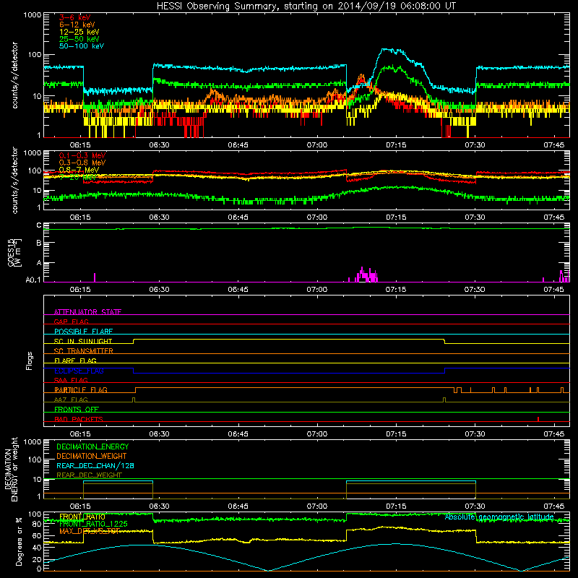Viewport: 578px width, 578px height.
Task: Select the SAA_FLAG label
Action: click(71, 380)
